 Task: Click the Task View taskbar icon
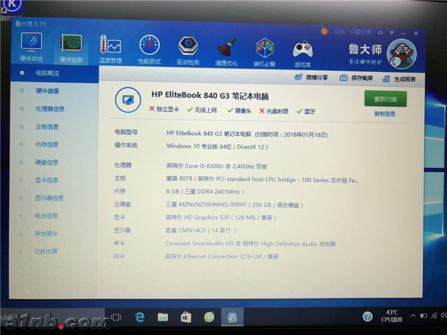116,317
